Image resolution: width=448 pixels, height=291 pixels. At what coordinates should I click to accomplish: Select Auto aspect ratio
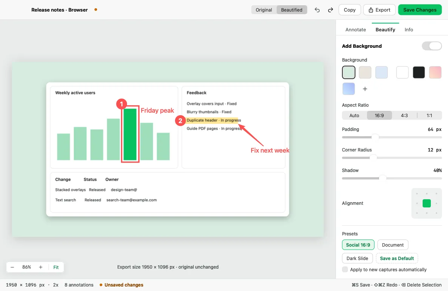[x=354, y=115]
